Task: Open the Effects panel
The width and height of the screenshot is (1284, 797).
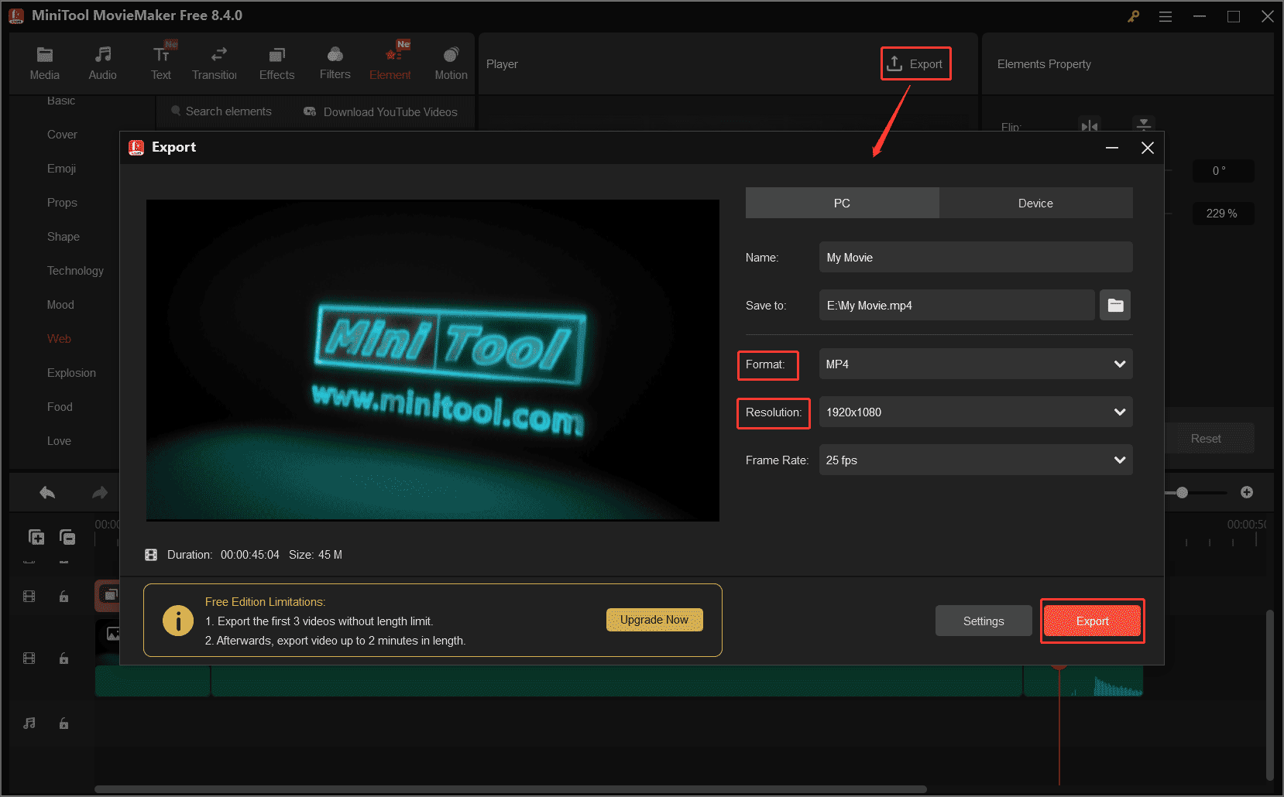Action: 276,60
